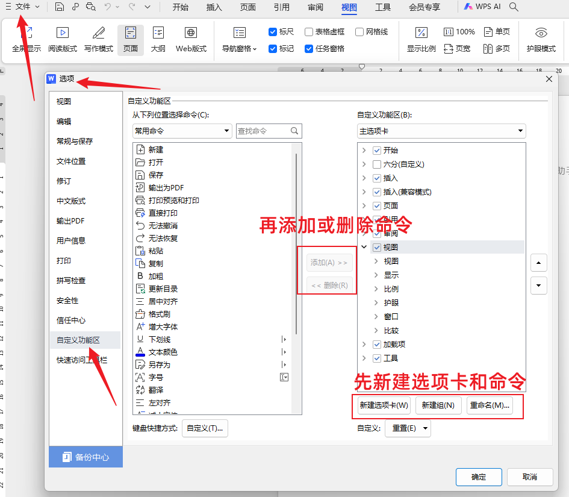Image resolution: width=569 pixels, height=497 pixels.
Task: Click the Print preview icon in quick toolbar
Action: point(91,7)
